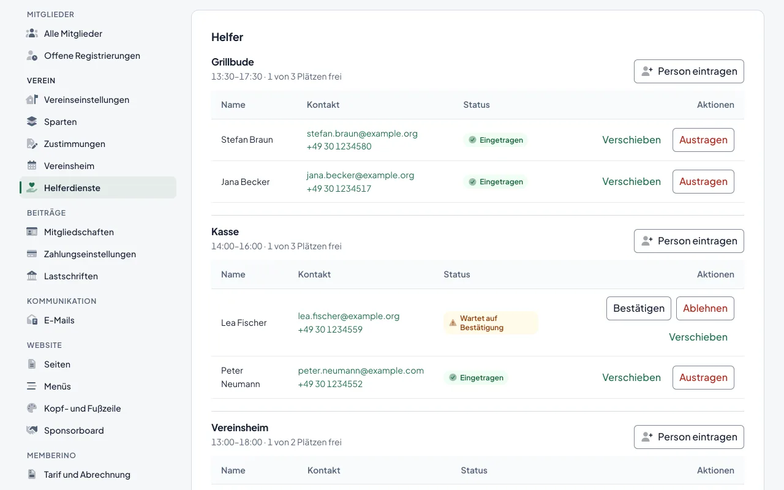Confirm Lea Fischer with Bestätigen
This screenshot has width=784, height=490.
point(639,308)
